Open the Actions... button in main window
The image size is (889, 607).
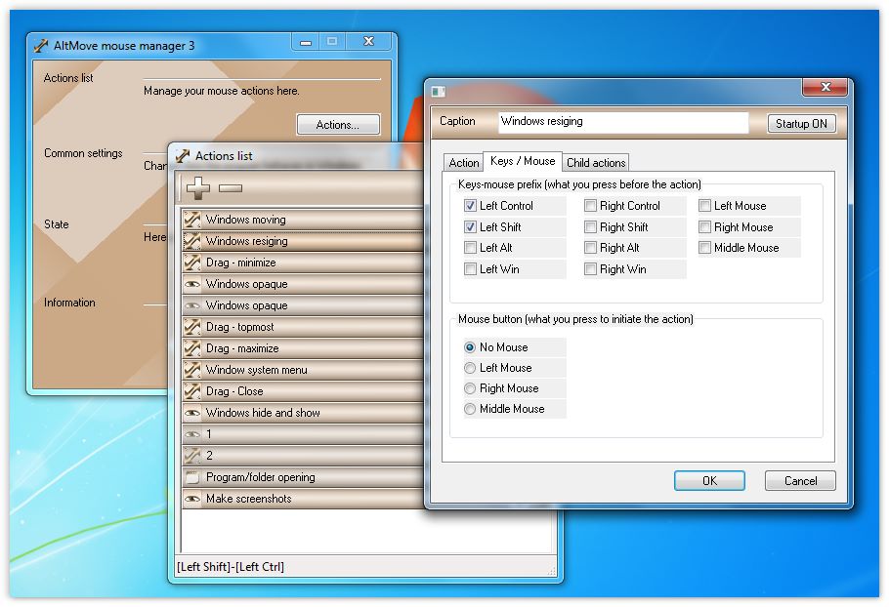pos(337,125)
